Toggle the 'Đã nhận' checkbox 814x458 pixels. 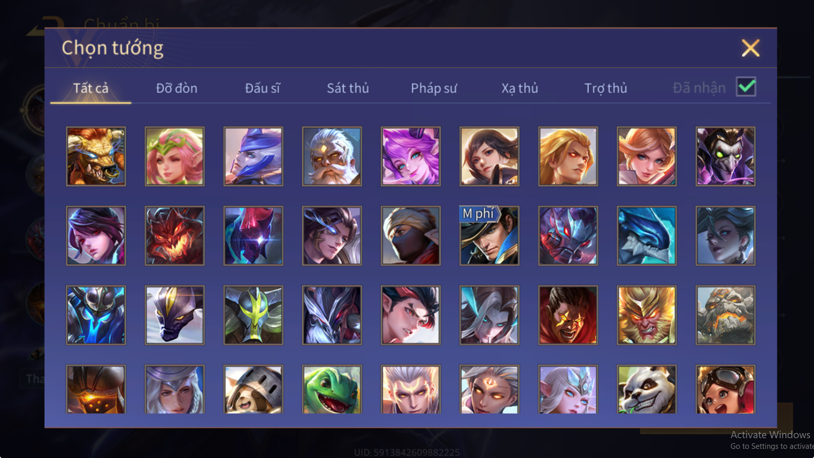point(746,87)
